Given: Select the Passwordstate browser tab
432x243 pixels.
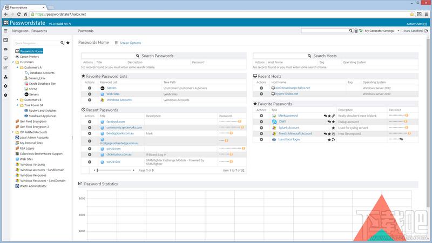Looking at the screenshot, I should tap(25, 8).
